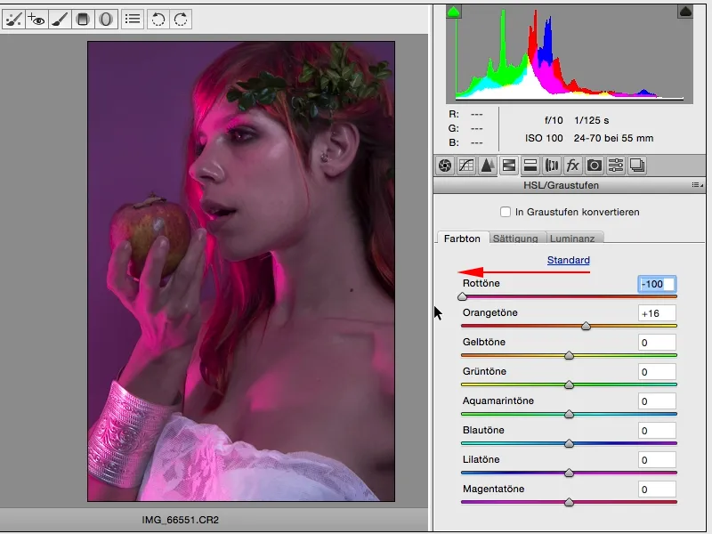Click the file name IMG_66551.CR2
The width and height of the screenshot is (712, 534).
point(181,520)
